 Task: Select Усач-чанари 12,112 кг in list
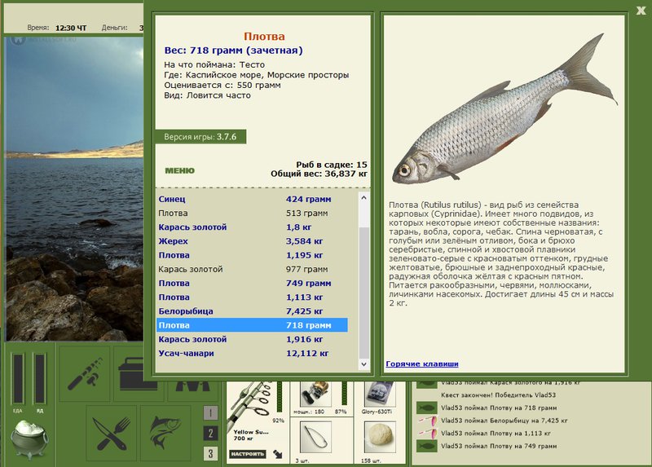[x=252, y=354]
